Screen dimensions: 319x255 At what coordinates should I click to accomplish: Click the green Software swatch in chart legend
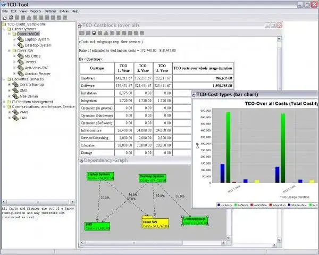(236, 205)
